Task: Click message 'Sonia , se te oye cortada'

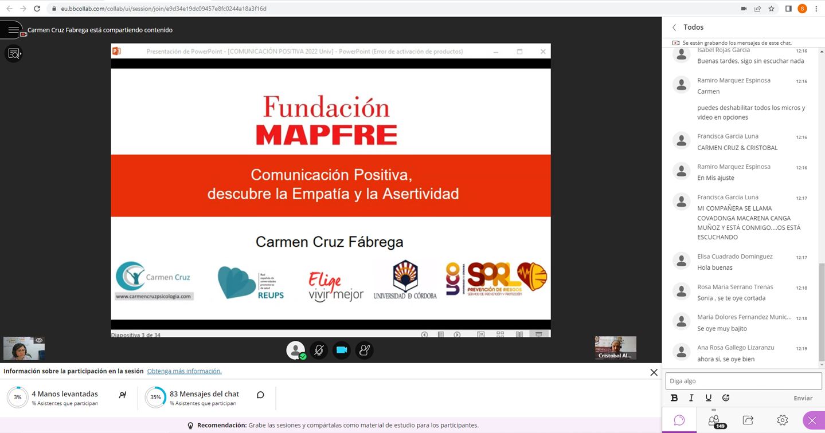Action: click(x=731, y=298)
